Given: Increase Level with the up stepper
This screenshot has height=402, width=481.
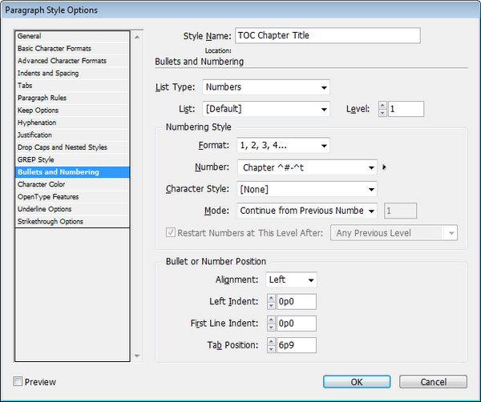Looking at the screenshot, I should click(x=382, y=106).
